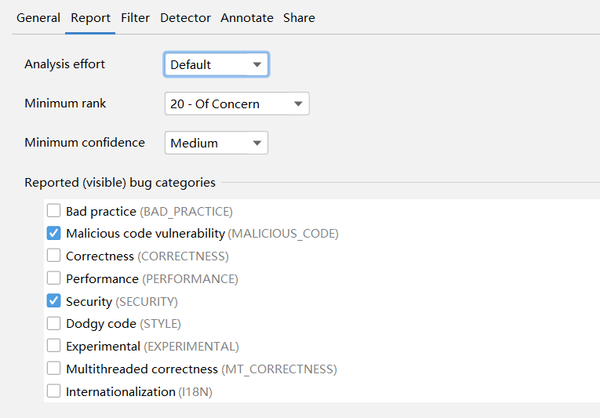Viewport: 600px width, 418px height.
Task: Enable the Experimental category checkbox
Action: coord(54,346)
